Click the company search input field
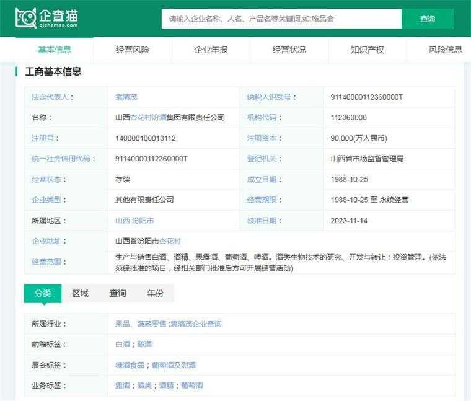The image size is (471, 401). [281, 19]
